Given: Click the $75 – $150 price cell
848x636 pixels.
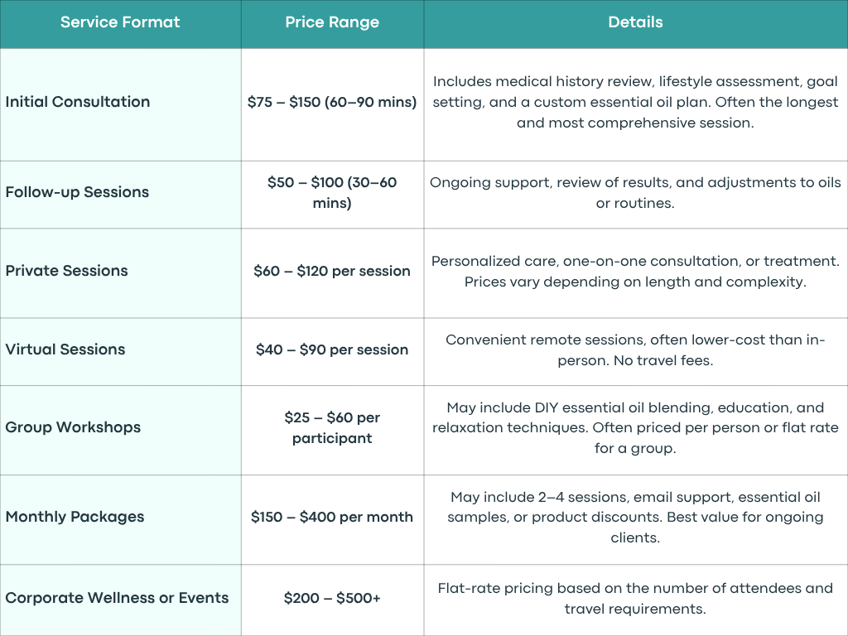Looking at the screenshot, I should [x=332, y=102].
